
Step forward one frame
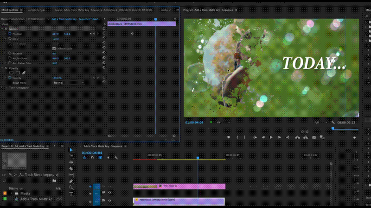[x=280, y=137]
